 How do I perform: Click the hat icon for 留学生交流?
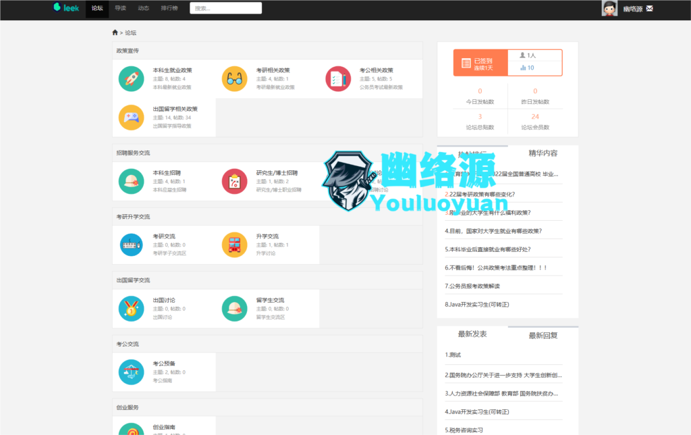click(x=234, y=309)
